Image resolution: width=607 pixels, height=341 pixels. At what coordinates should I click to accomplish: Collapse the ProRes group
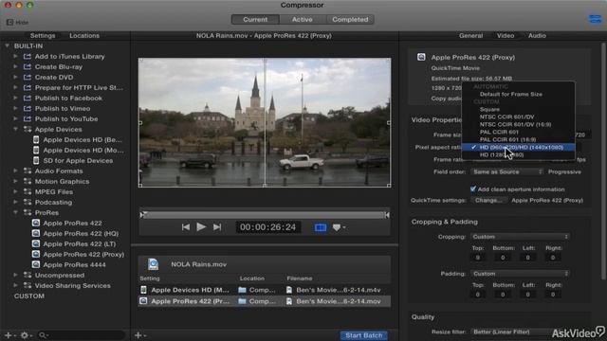pos(15,212)
